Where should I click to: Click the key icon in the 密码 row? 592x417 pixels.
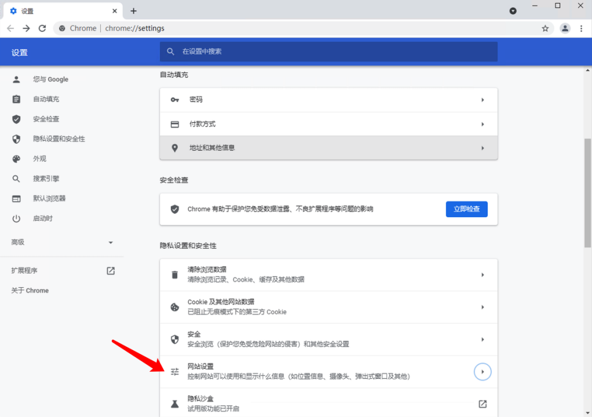(174, 100)
